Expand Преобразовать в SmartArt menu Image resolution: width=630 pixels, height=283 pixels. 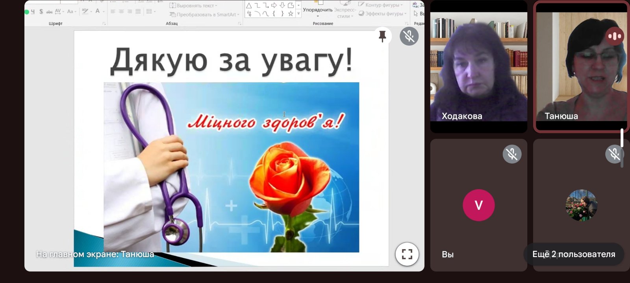[x=204, y=15]
